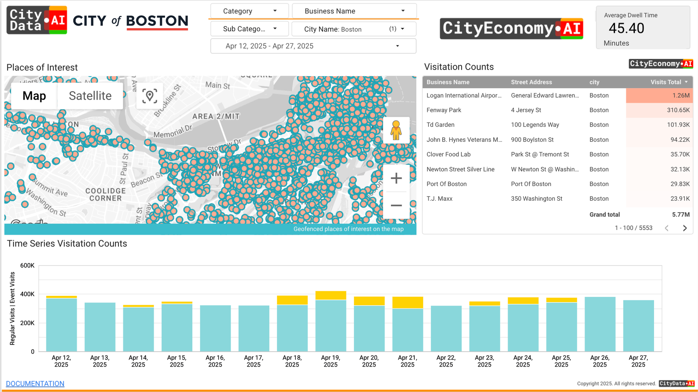This screenshot has width=698, height=392.
Task: Click the Street View pegman icon
Action: click(x=396, y=130)
